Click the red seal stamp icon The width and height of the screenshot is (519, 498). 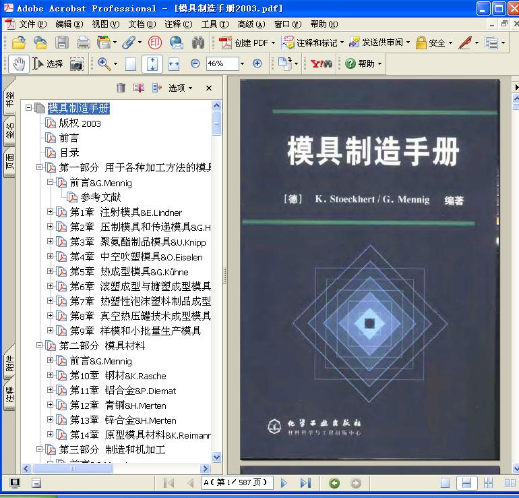click(x=154, y=43)
